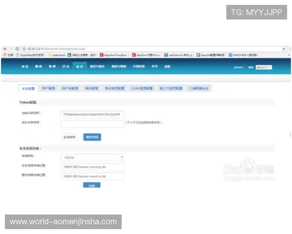292x234 pixels.
Task: Open the SQLite storage type dropdown
Action: (x=92, y=157)
